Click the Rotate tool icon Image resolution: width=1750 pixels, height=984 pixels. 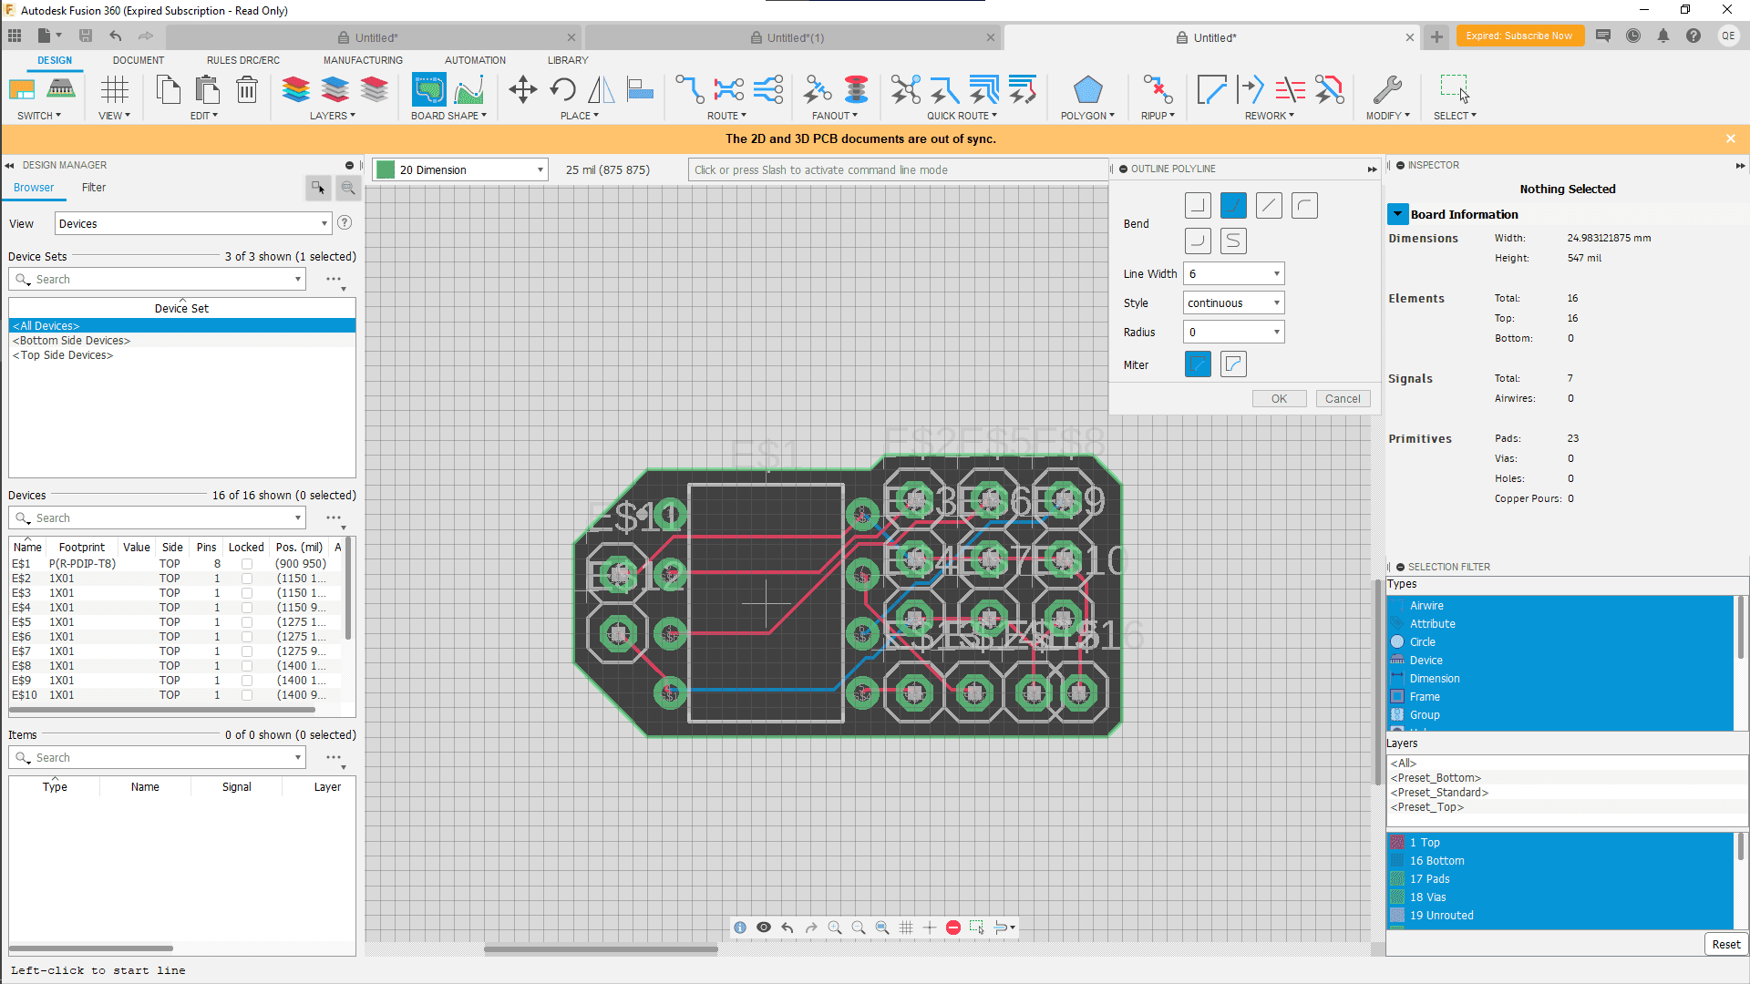pyautogui.click(x=562, y=89)
